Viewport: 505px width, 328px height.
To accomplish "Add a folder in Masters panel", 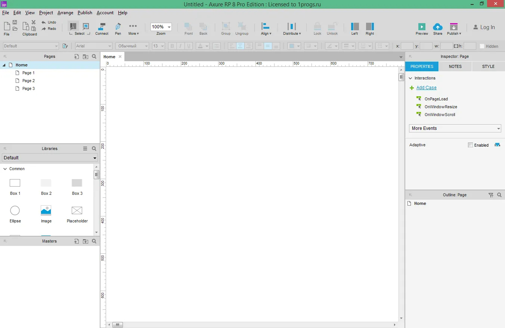I will tap(86, 241).
